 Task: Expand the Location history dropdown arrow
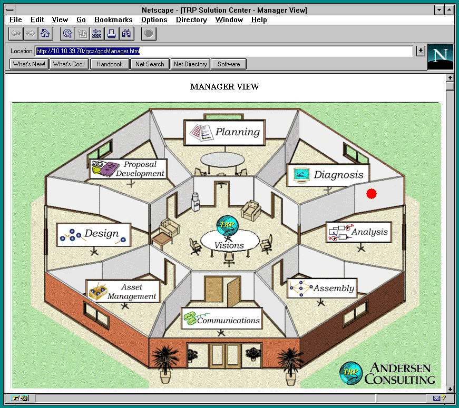[421, 51]
